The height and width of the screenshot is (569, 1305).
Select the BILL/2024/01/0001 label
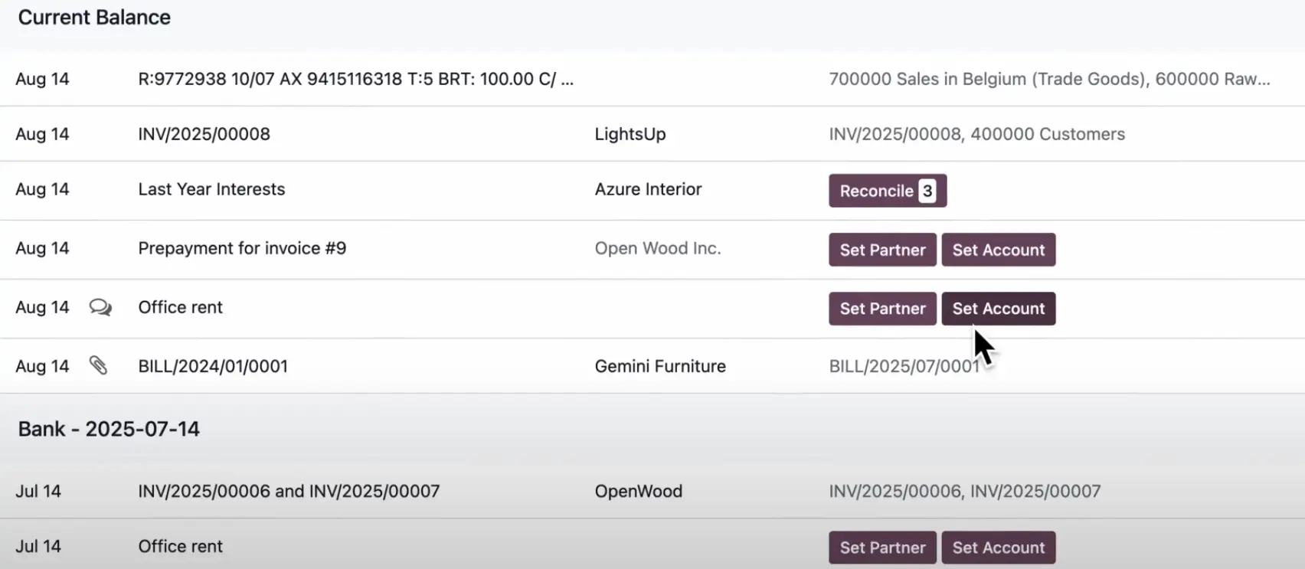[x=213, y=366]
